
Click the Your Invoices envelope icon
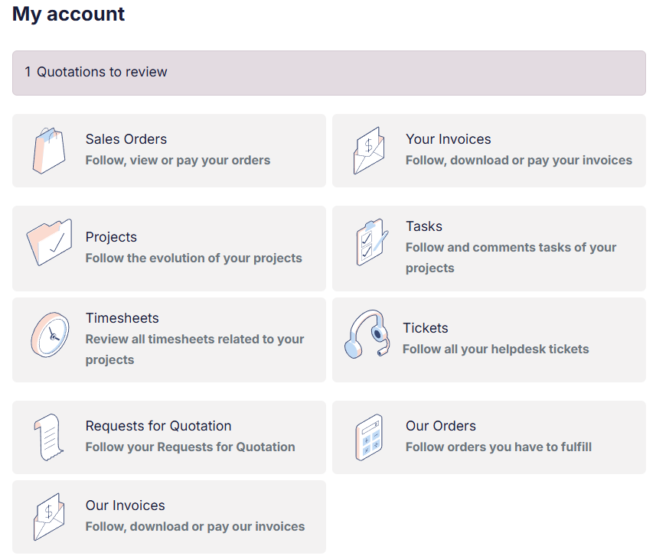click(x=370, y=151)
